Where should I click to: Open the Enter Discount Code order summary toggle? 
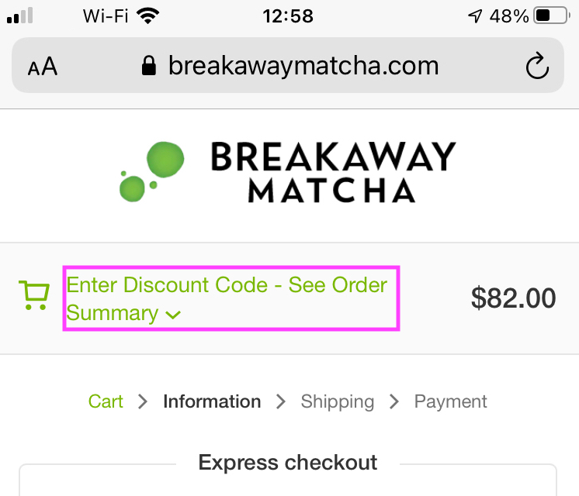(x=231, y=298)
